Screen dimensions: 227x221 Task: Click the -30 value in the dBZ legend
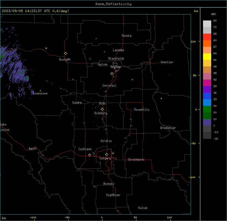[x=216, y=139]
